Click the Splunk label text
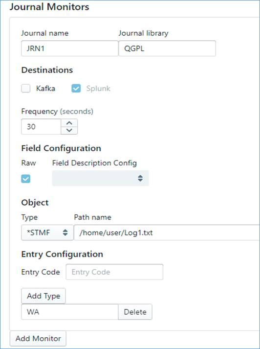 coord(98,89)
